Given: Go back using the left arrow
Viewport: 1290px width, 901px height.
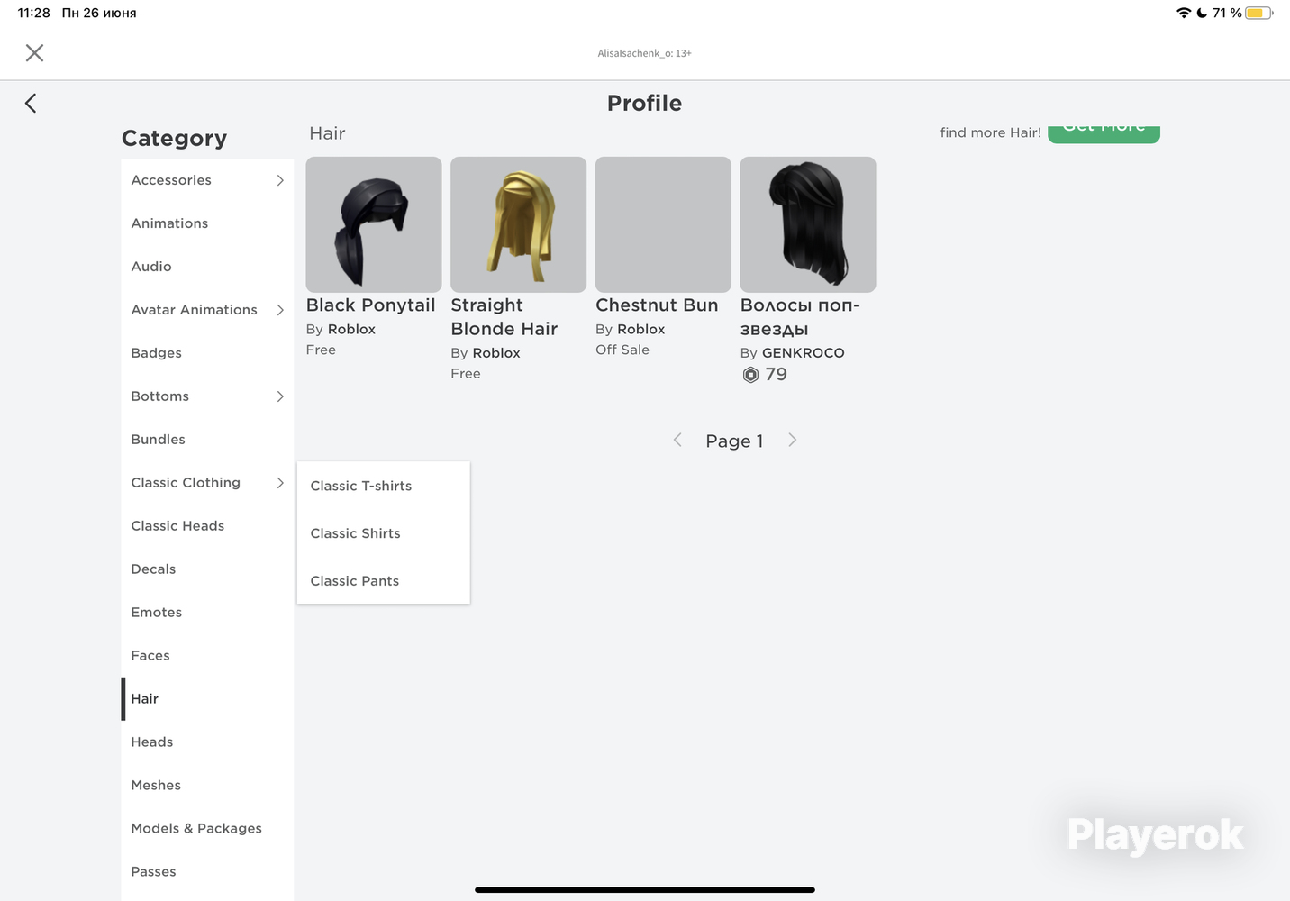Looking at the screenshot, I should coord(31,104).
